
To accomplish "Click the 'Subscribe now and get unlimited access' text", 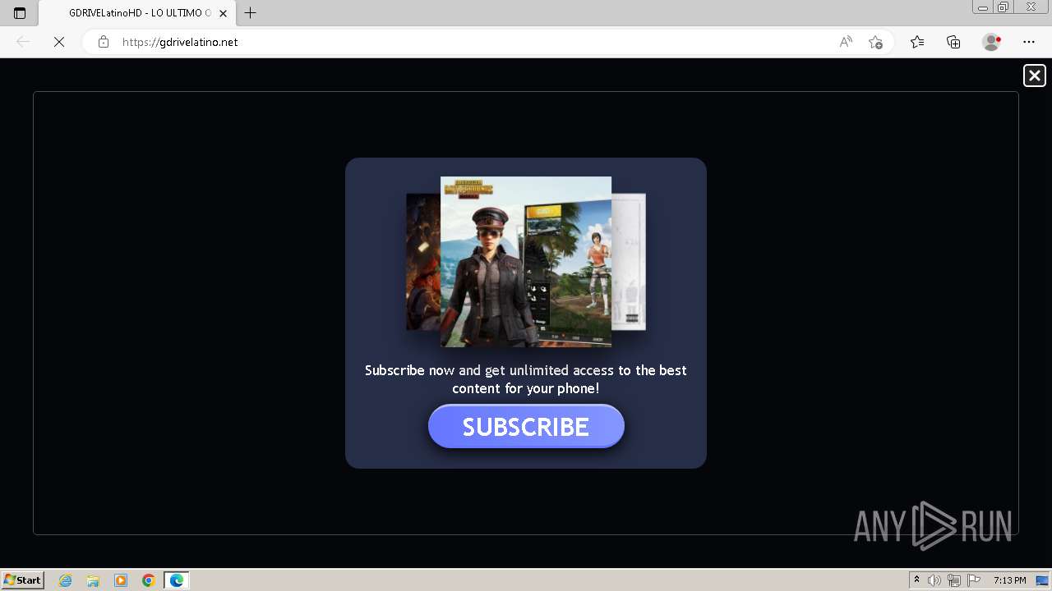I will point(526,379).
